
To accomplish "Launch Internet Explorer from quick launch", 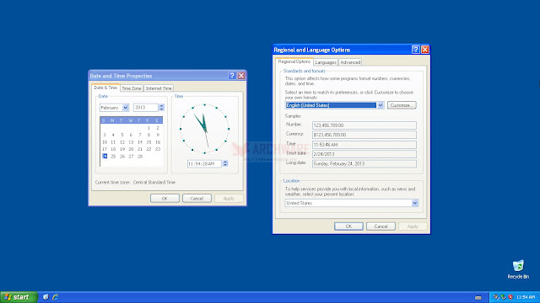I will point(55,297).
